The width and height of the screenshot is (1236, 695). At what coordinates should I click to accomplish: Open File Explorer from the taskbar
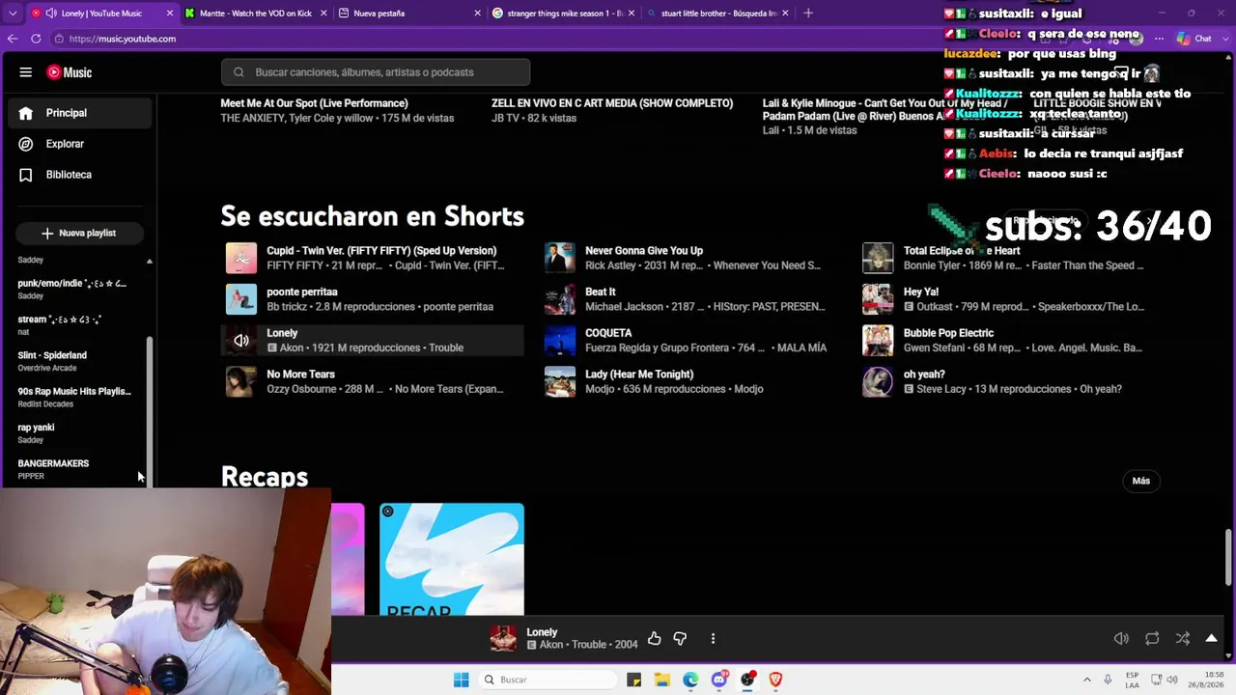662,680
